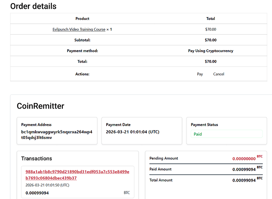
Task: Click the transaction amount 0.00099094 under Transactions
Action: (37, 193)
